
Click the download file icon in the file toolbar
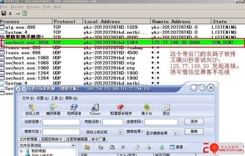pos(149,147)
